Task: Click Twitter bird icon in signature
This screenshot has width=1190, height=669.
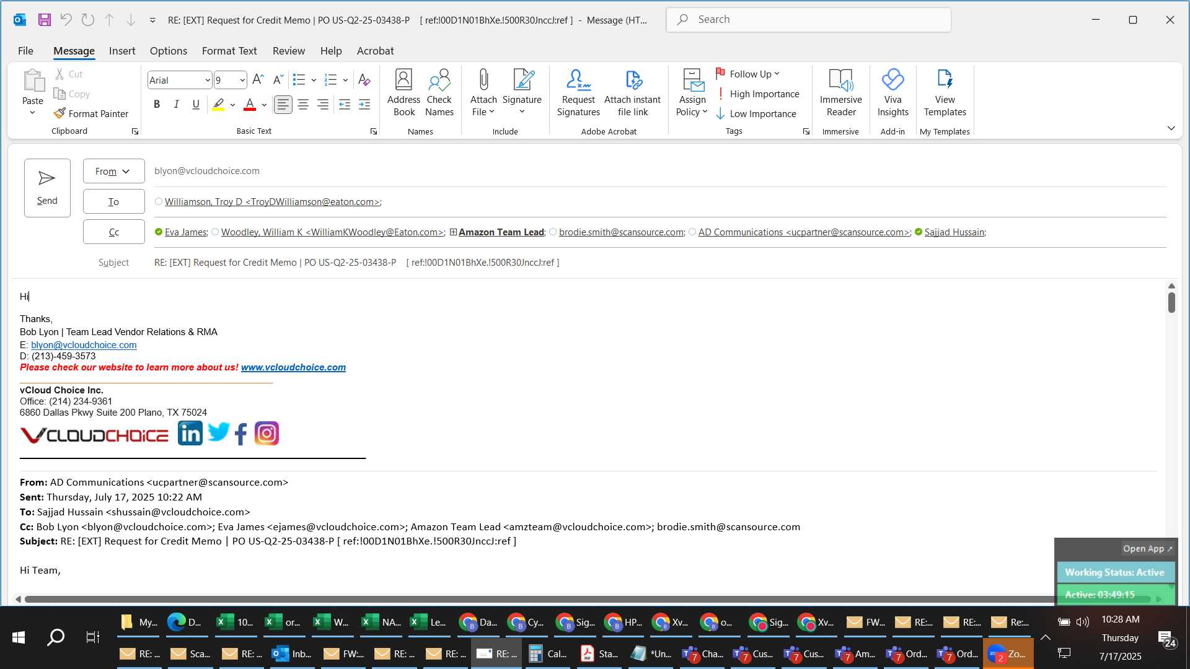Action: click(x=219, y=432)
